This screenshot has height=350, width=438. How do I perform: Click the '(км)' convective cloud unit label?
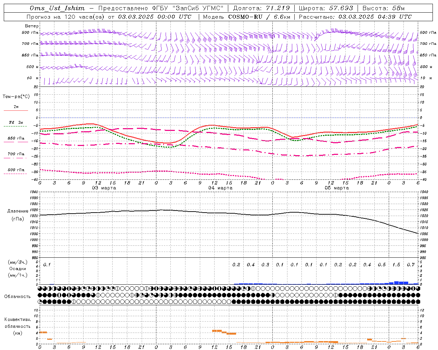coord(17,333)
